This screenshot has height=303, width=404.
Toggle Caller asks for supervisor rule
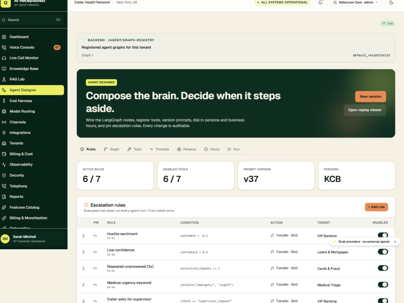tap(383, 301)
